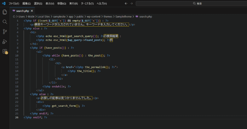Click Sampletheme in the breadcrumb
Screen dimensions: 247x129
[123, 17]
